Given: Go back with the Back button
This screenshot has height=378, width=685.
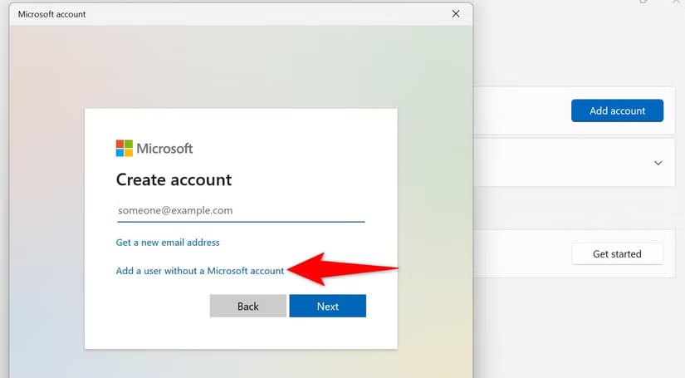Looking at the screenshot, I should click(x=248, y=306).
